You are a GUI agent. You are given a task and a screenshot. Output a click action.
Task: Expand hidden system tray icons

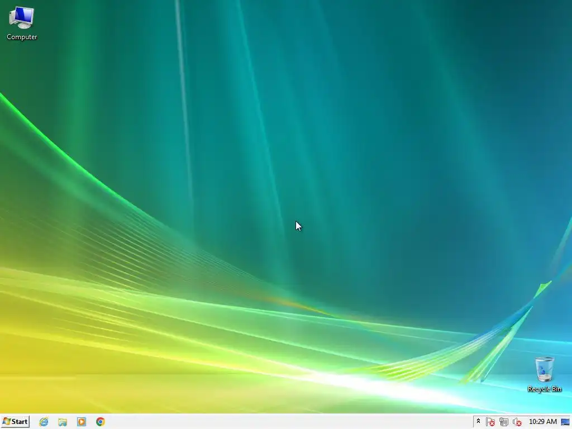(478, 421)
